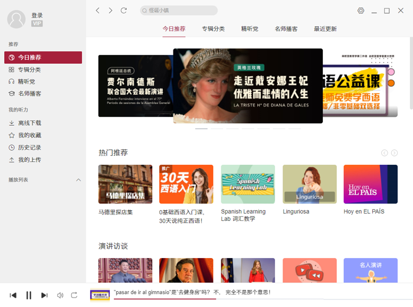Switch to the 最近更新 tab

pos(325,29)
